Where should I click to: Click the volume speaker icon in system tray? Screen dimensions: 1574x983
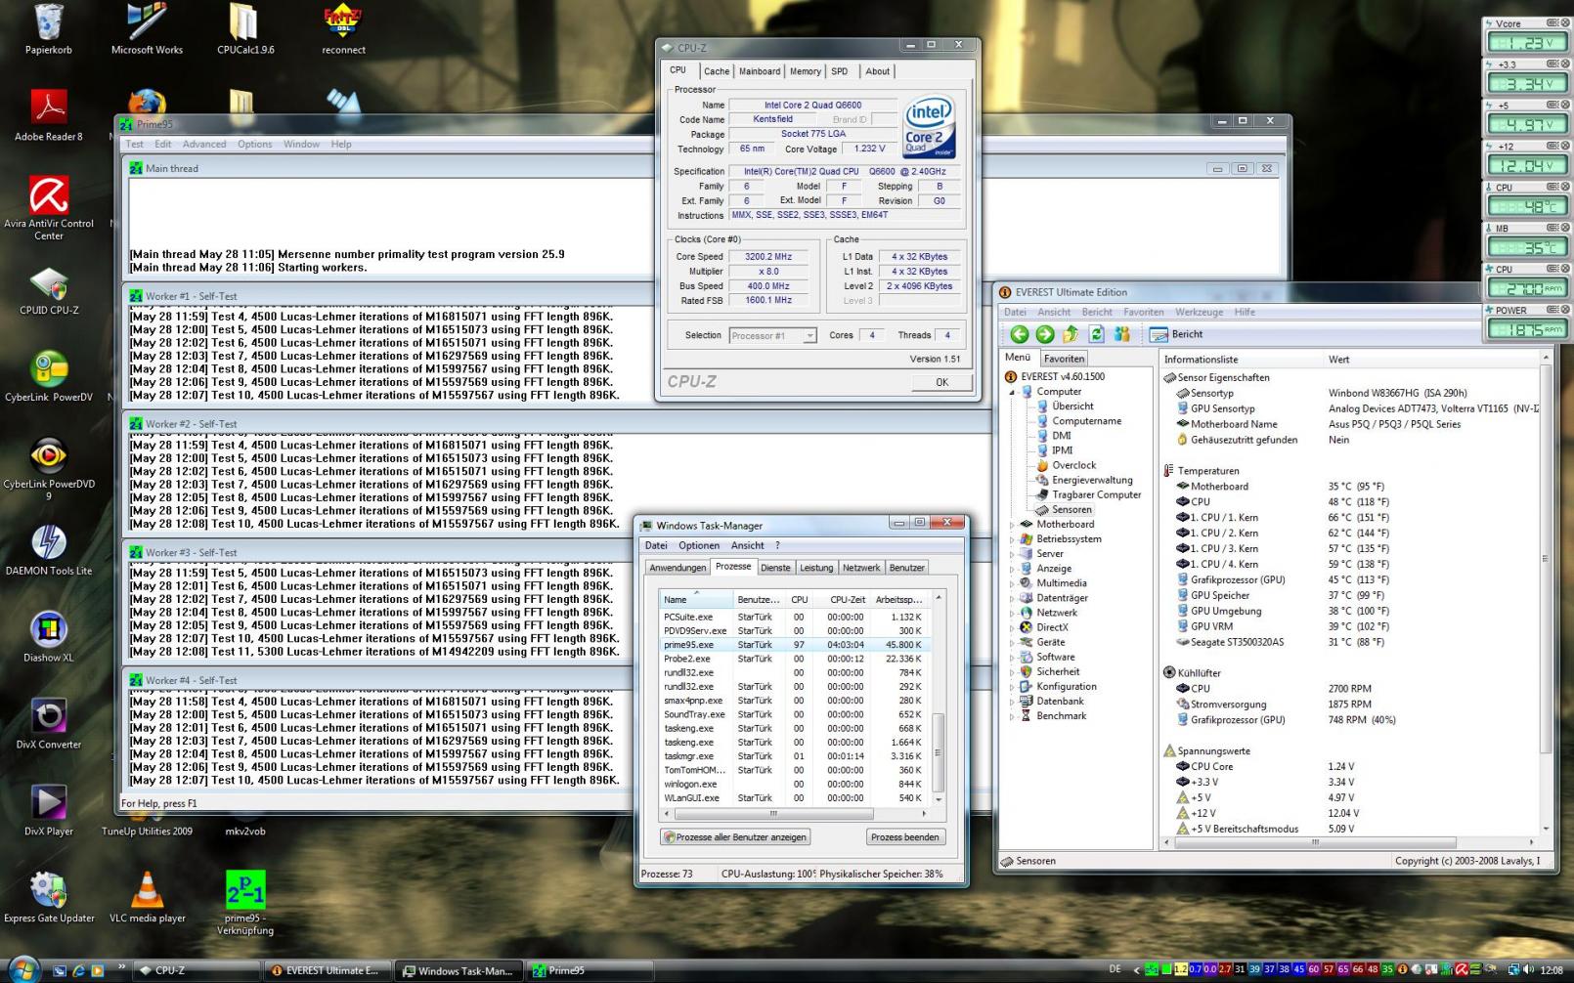pyautogui.click(x=1528, y=969)
